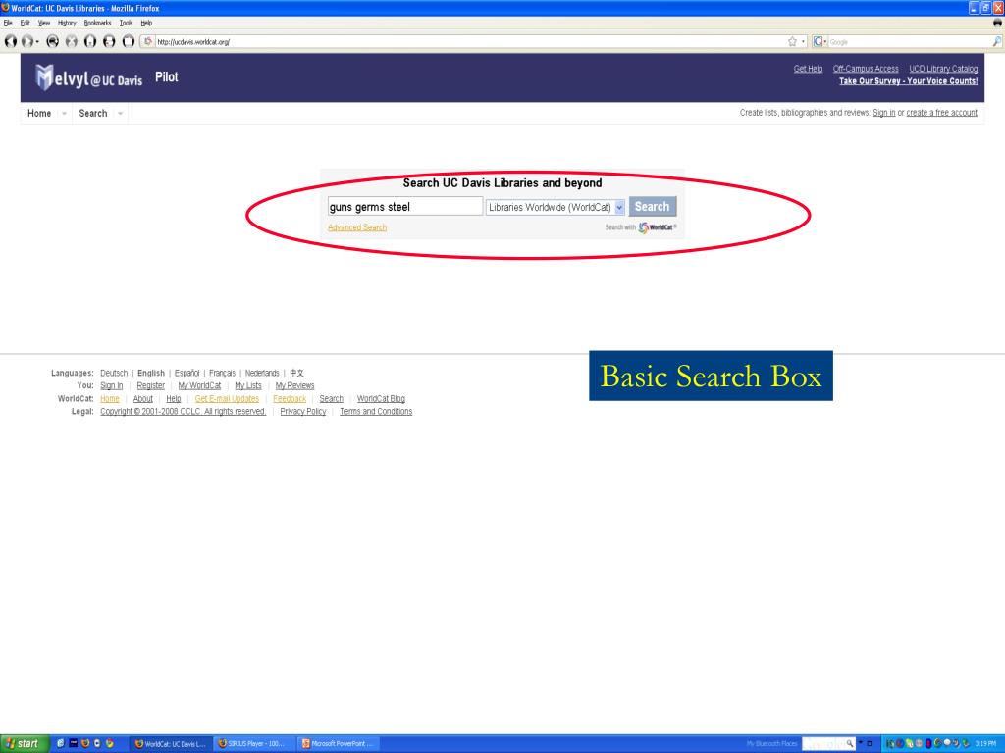Go to browser Home page icon
The width and height of the screenshot is (1005, 753).
point(90,41)
